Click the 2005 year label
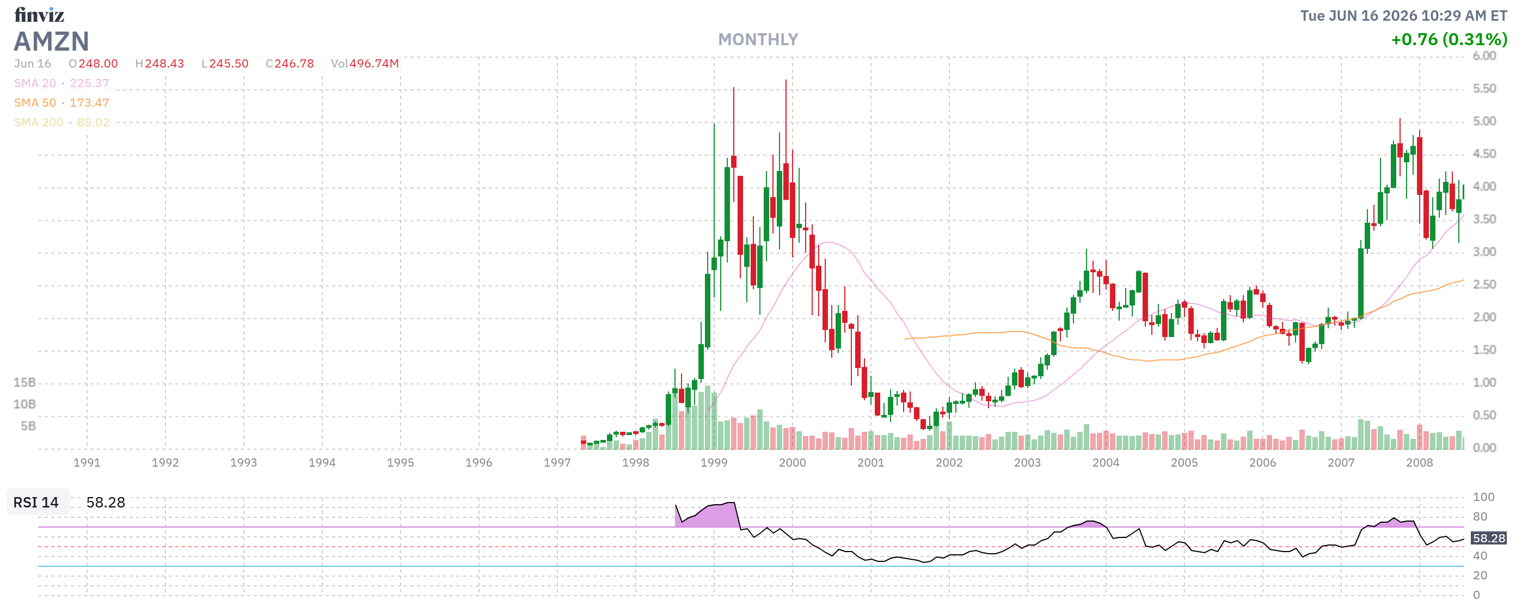Image resolution: width=1522 pixels, height=612 pixels. point(1185,463)
